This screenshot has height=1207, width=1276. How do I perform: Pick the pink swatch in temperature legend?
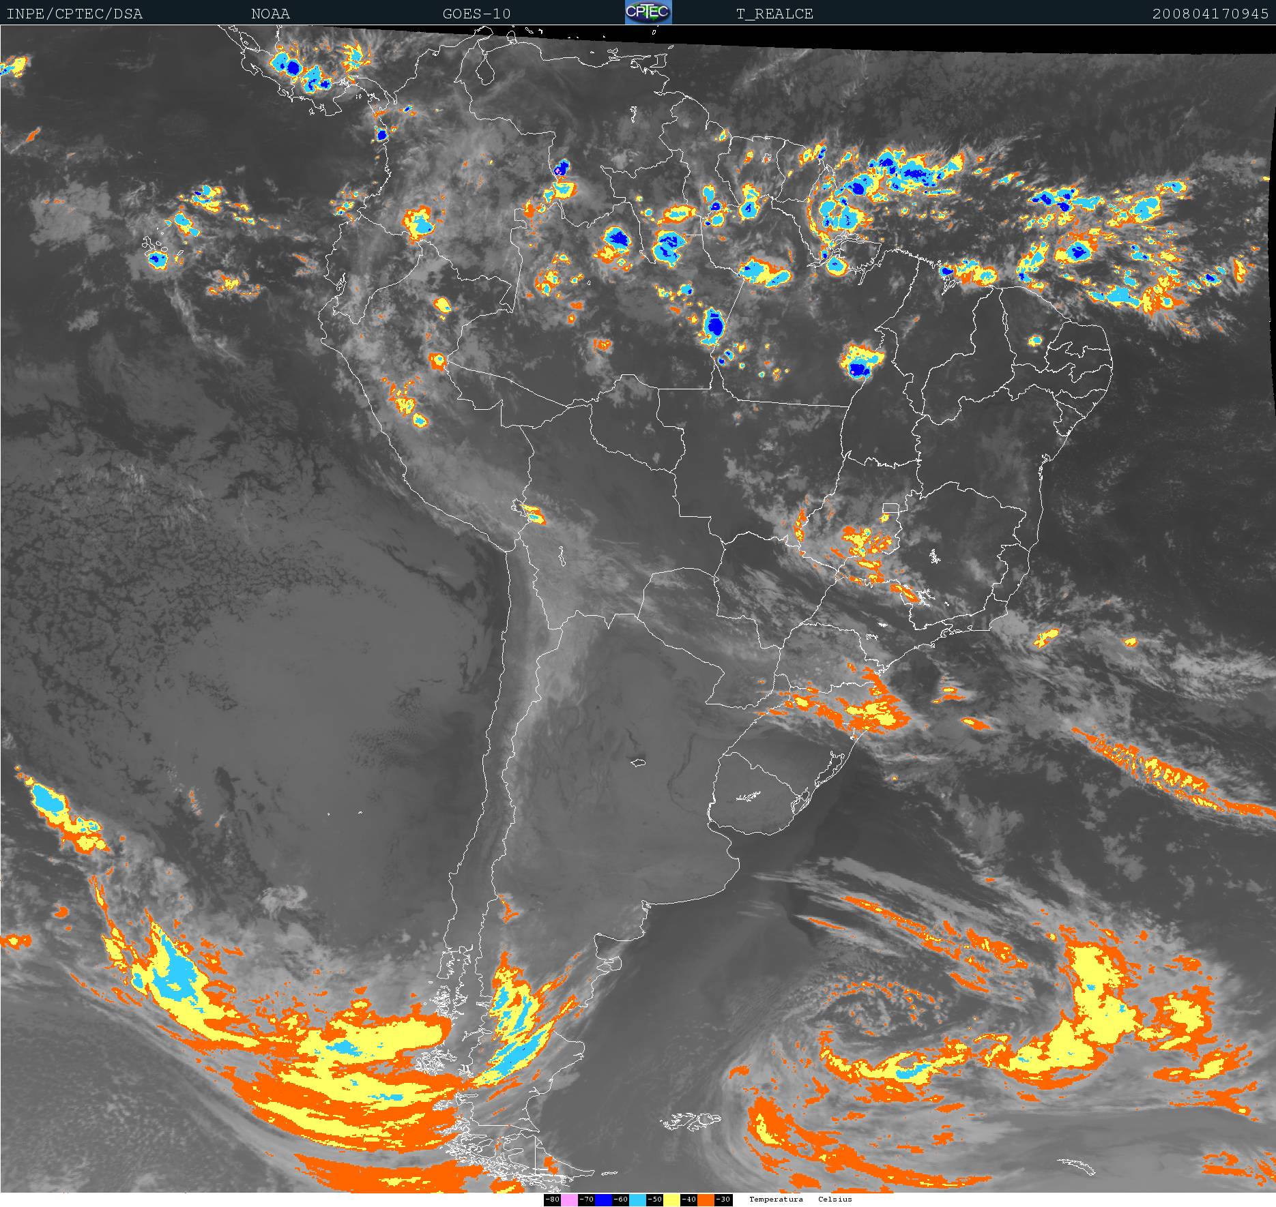tap(569, 1199)
